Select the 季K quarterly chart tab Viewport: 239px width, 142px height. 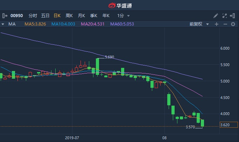click(93, 16)
